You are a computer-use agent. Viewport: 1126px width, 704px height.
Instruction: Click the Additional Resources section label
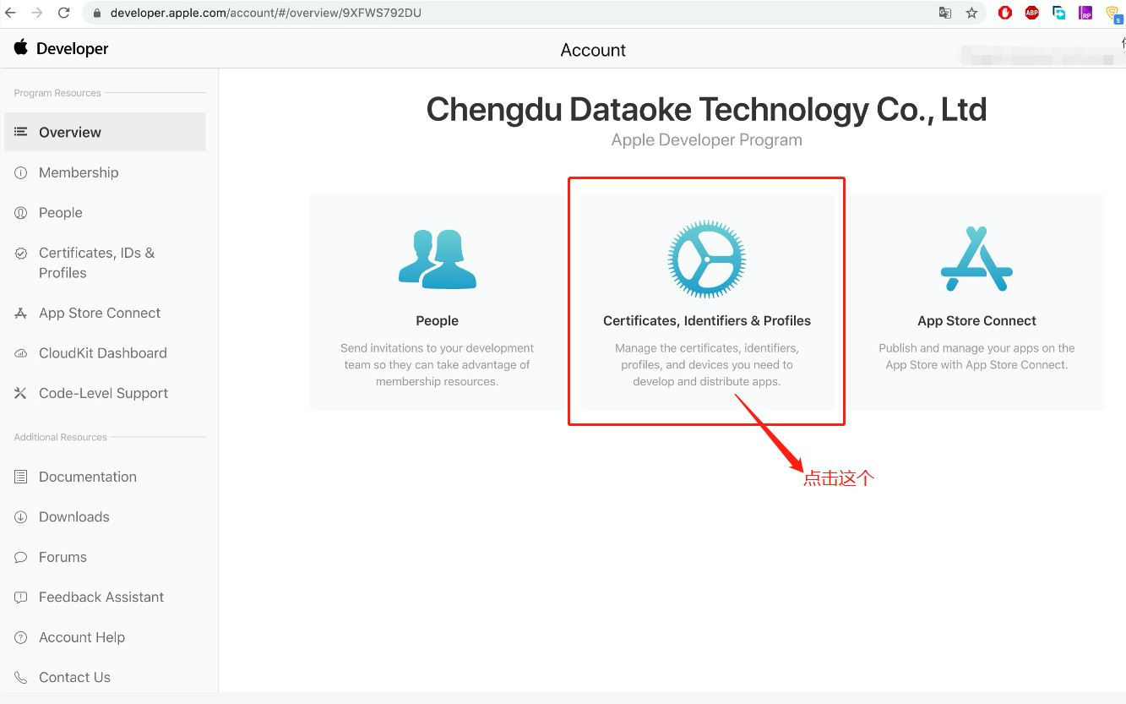coord(61,437)
